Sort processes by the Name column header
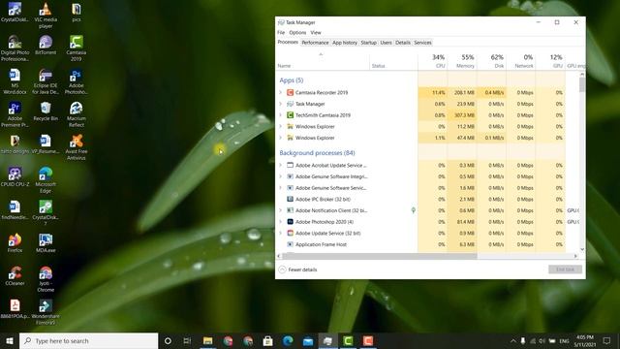The height and width of the screenshot is (349, 620). click(323, 61)
